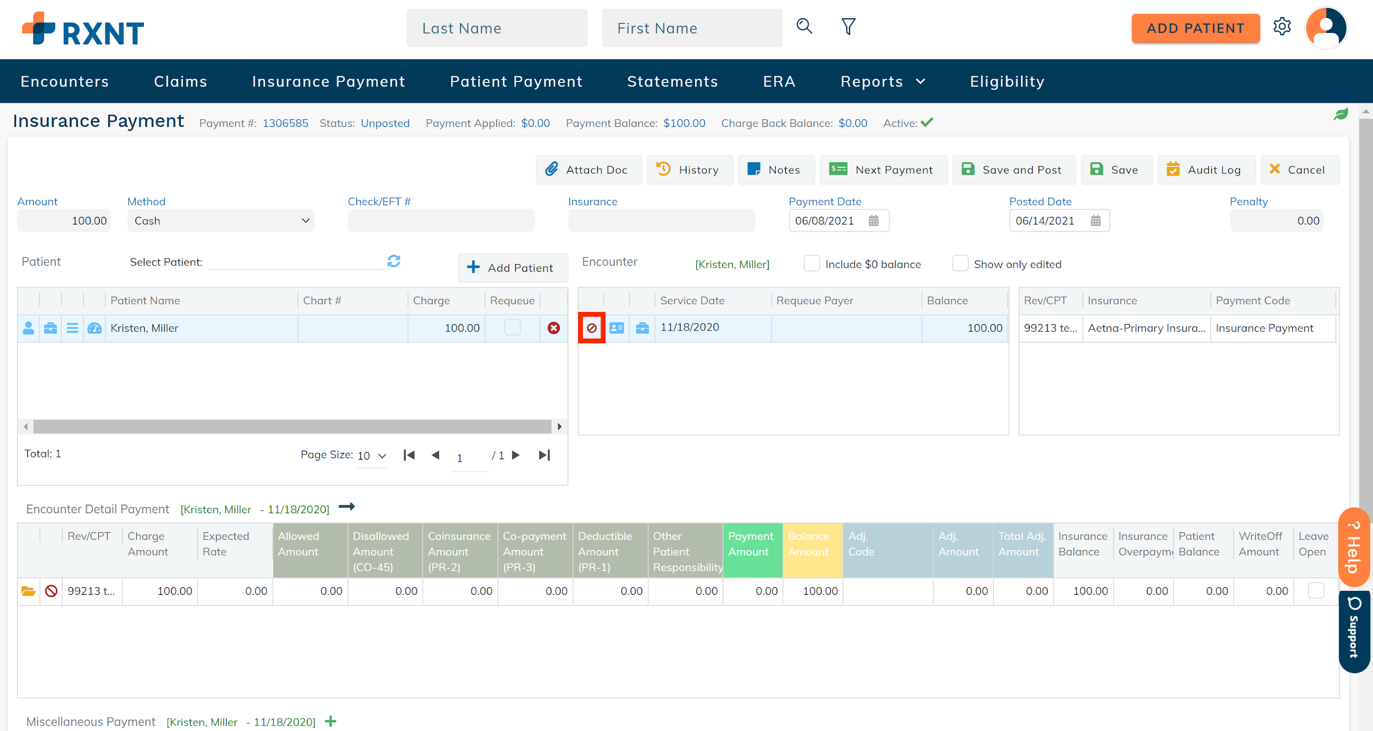This screenshot has width=1373, height=731.
Task: Open the settings gear icon
Action: click(x=1281, y=27)
